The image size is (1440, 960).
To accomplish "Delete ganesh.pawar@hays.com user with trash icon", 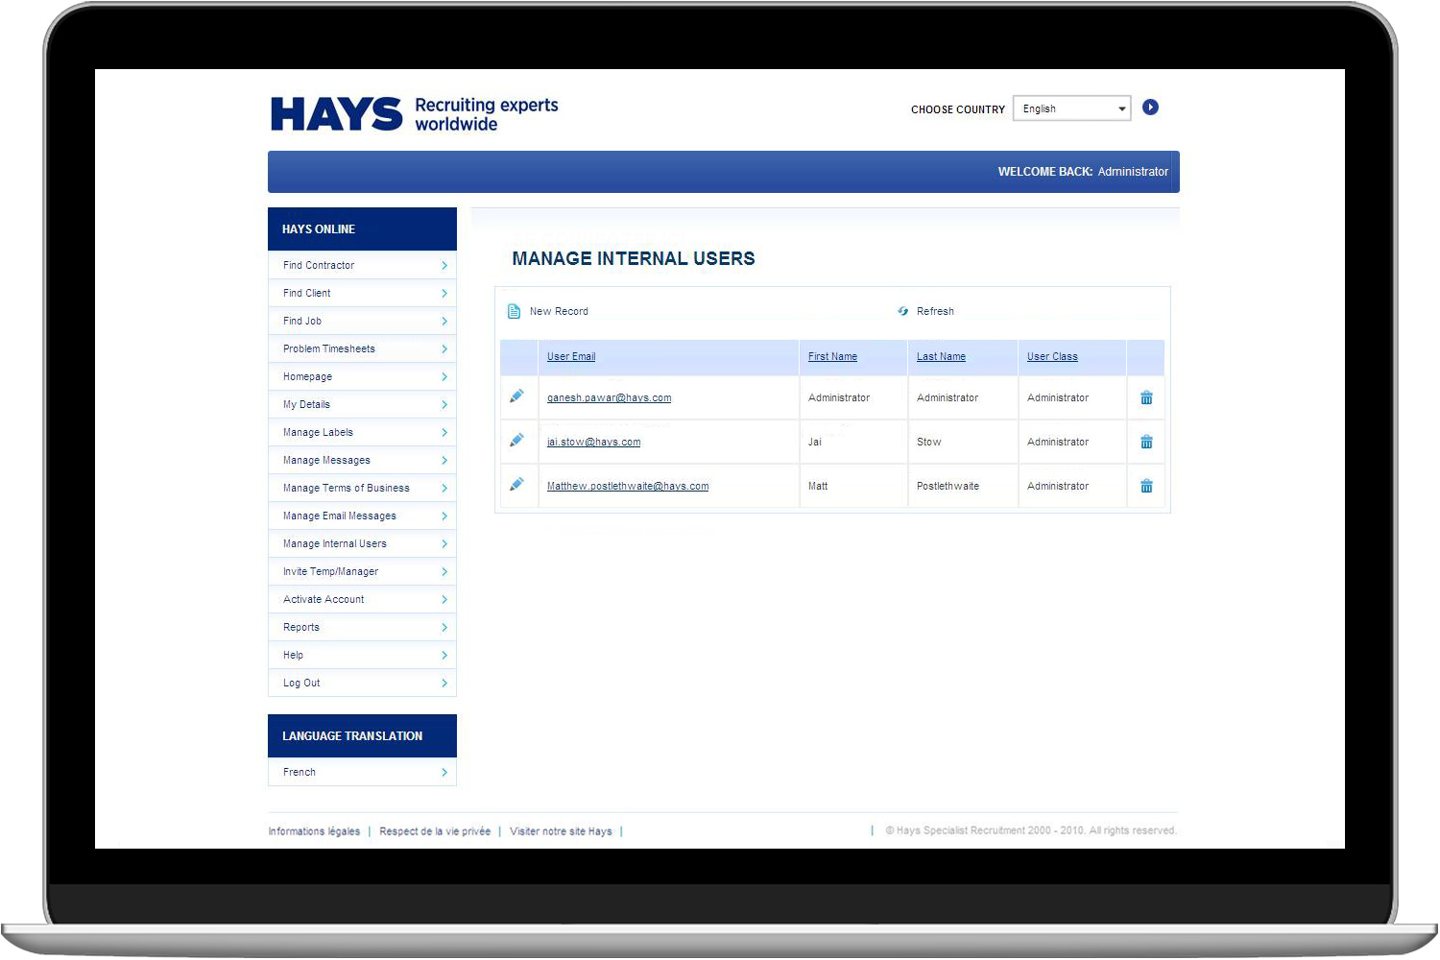I will click(x=1146, y=397).
